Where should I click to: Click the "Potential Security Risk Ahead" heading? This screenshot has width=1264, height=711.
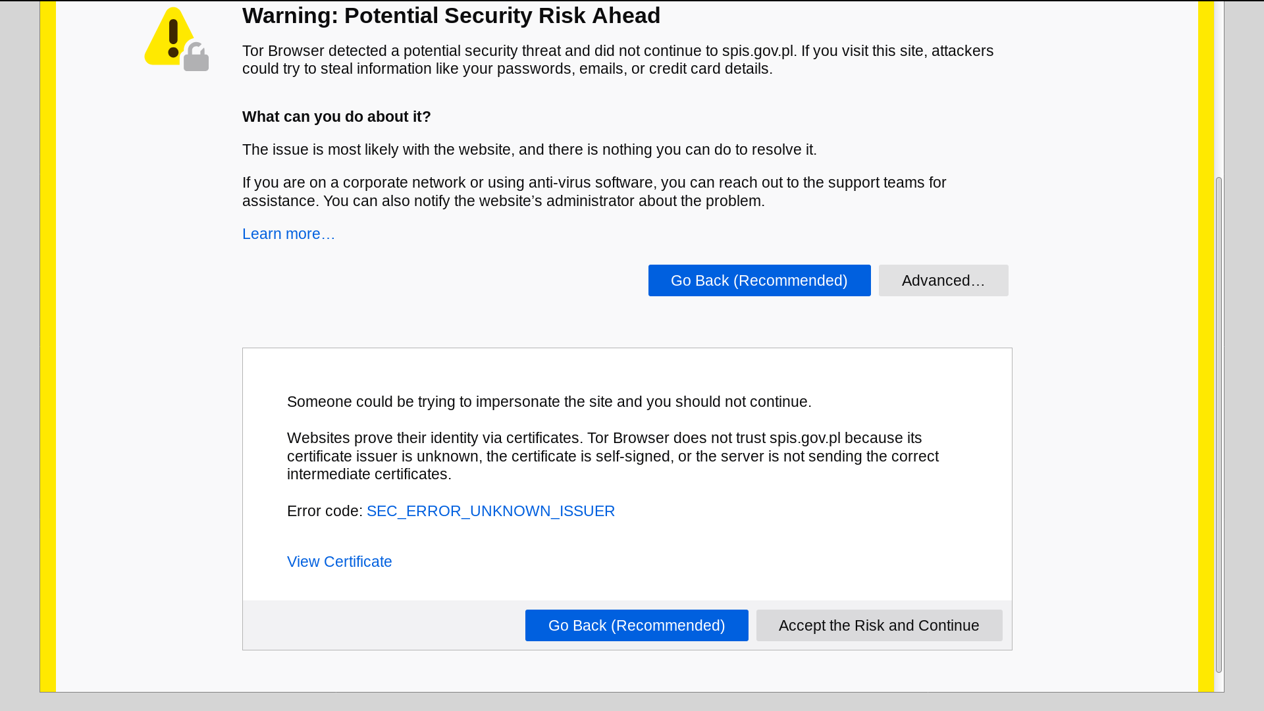pos(451,16)
